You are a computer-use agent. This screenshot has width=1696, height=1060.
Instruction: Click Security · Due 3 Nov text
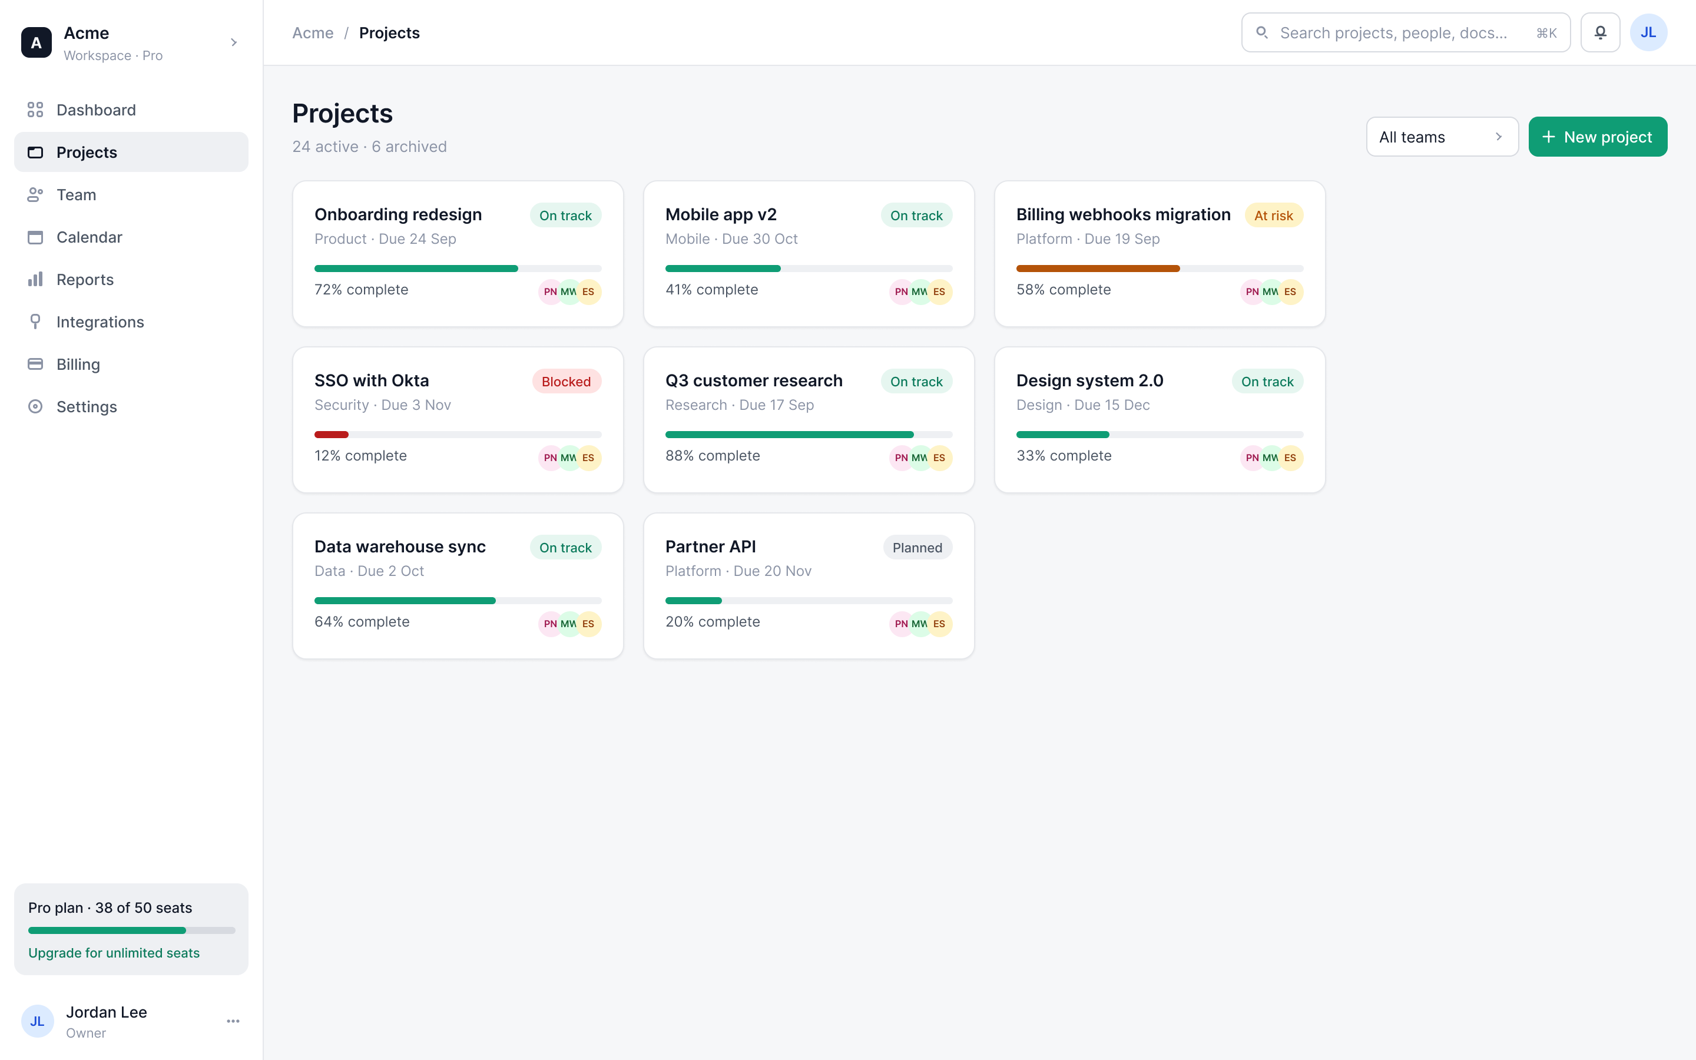point(383,405)
